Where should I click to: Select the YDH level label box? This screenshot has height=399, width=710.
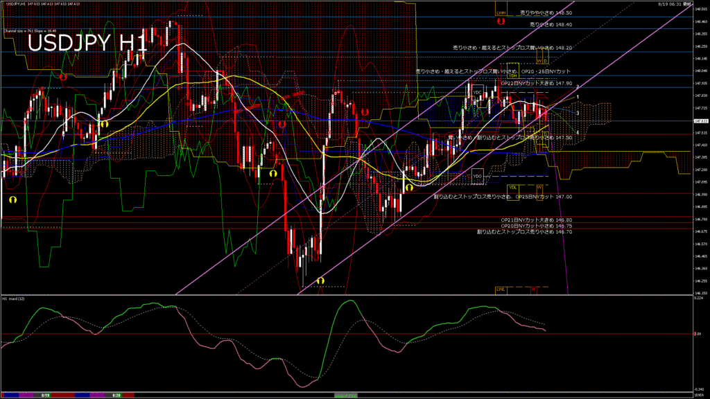(x=513, y=76)
